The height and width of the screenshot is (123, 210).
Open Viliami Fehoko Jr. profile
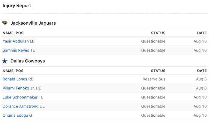point(19,88)
